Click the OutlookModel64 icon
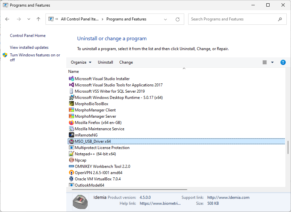 pos(72,185)
